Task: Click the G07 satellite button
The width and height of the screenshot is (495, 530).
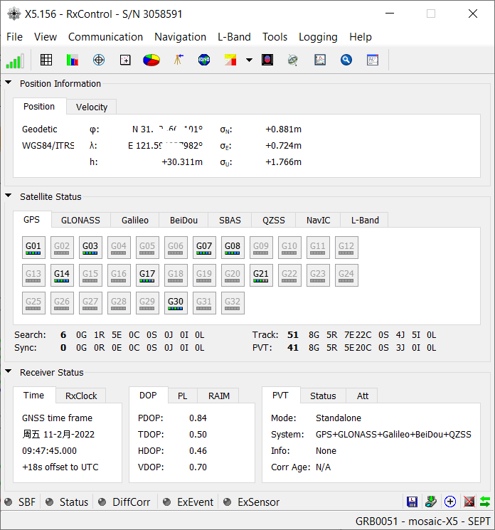Action: [204, 248]
